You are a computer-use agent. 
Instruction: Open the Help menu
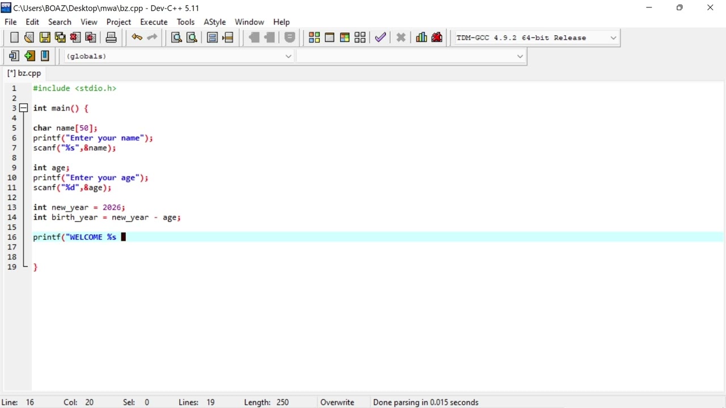281,22
